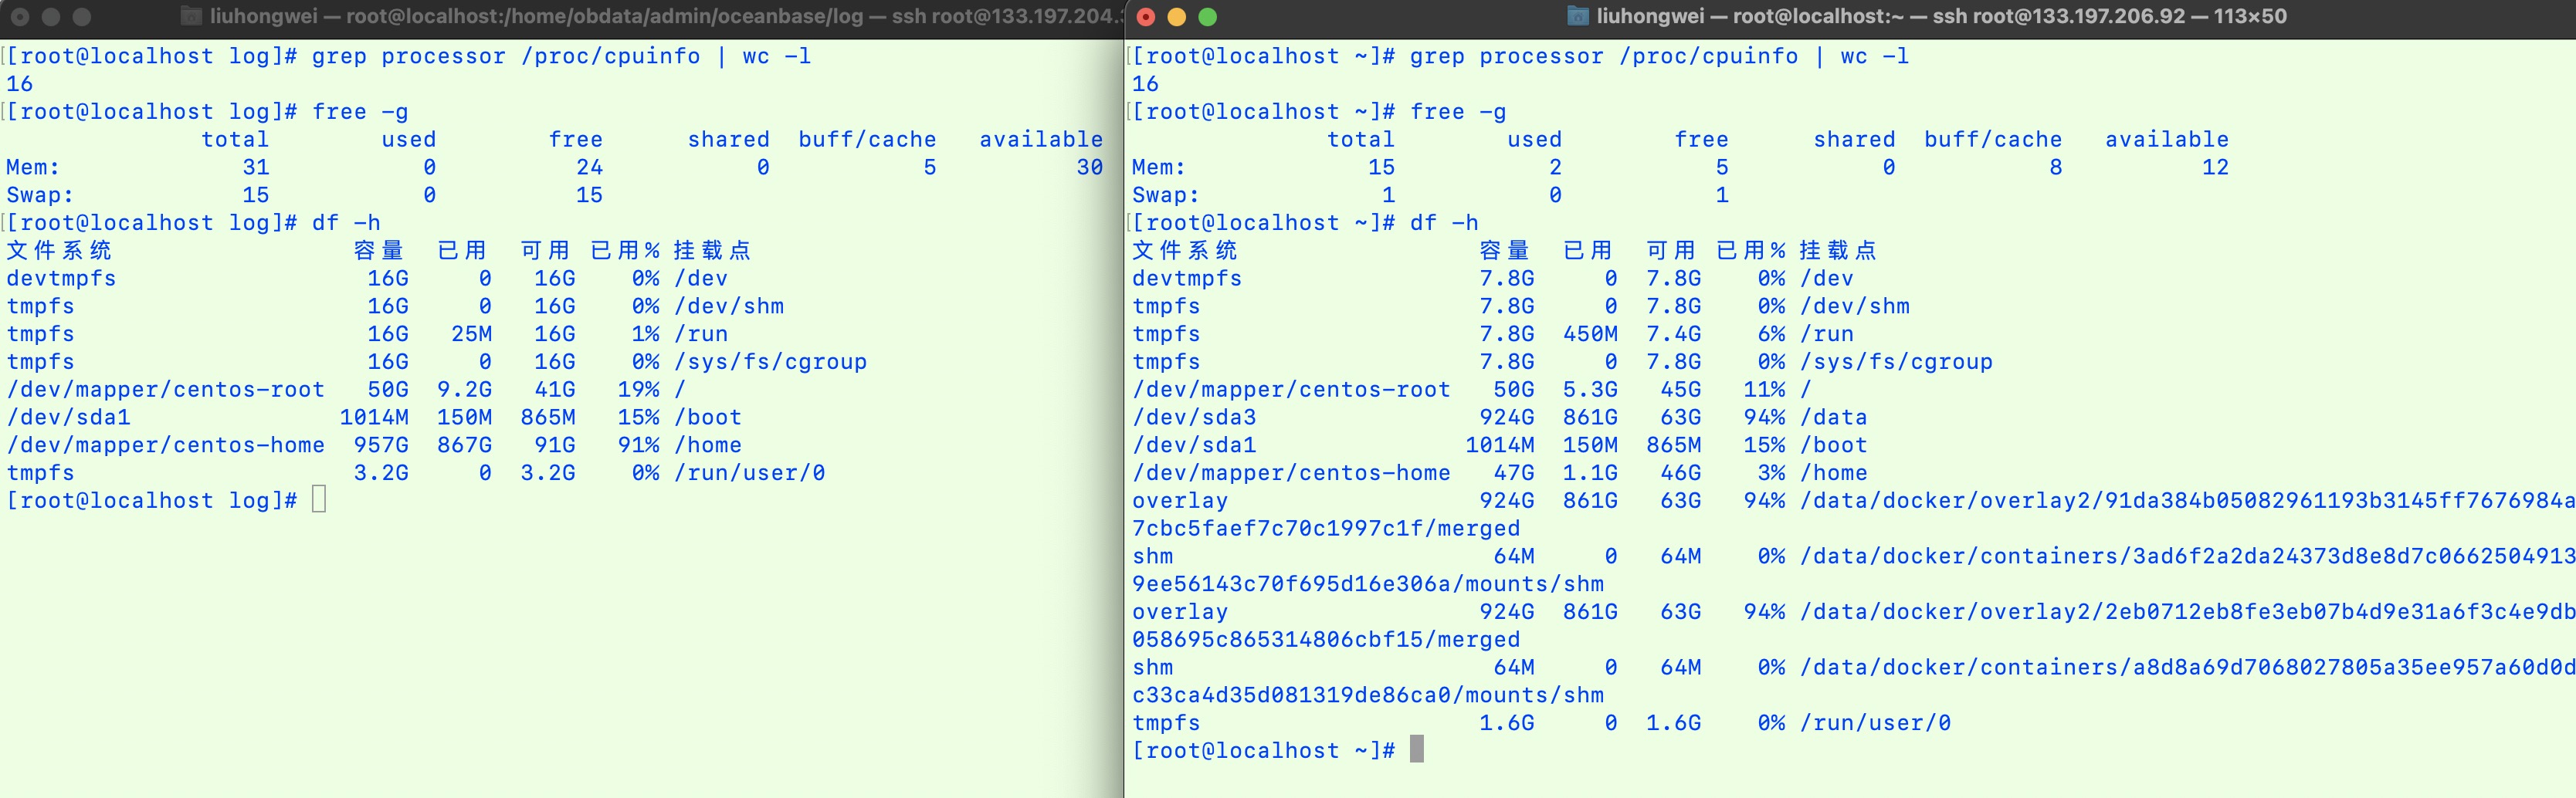
Task: Zoom the right terminal using green button
Action: tap(1208, 16)
